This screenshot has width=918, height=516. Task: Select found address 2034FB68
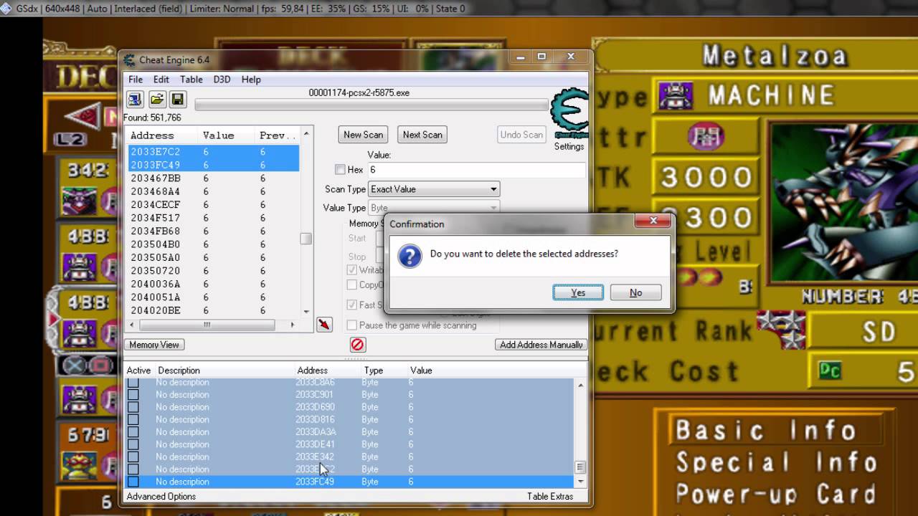pyautogui.click(x=213, y=231)
